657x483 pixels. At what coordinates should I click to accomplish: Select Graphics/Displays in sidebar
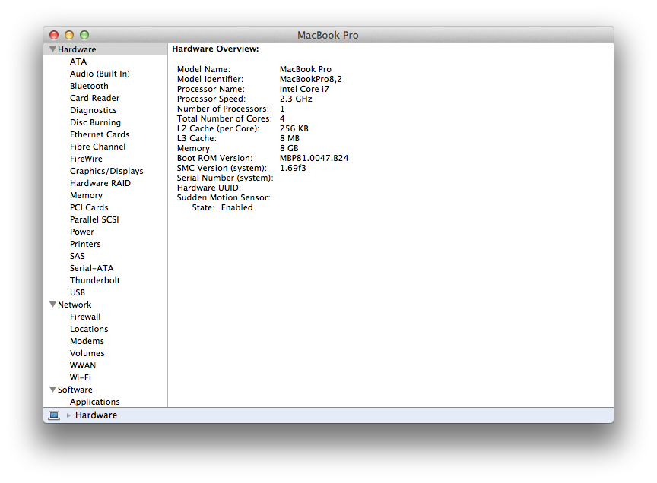pyautogui.click(x=106, y=171)
